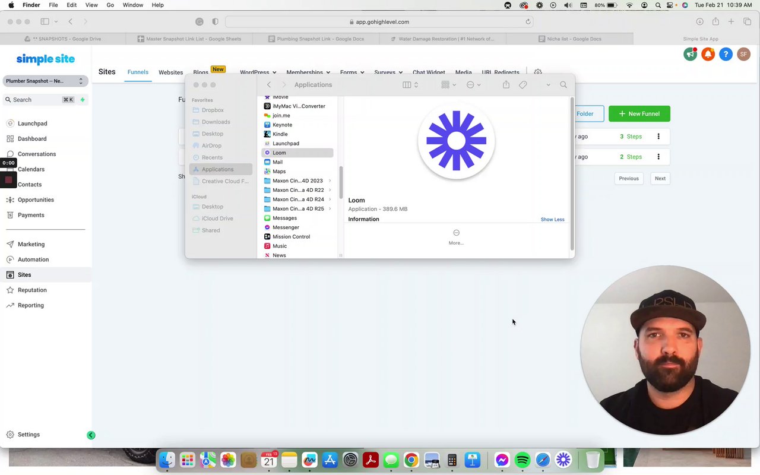This screenshot has height=475, width=760.
Task: Click the Finder tags icon
Action: [x=523, y=85]
